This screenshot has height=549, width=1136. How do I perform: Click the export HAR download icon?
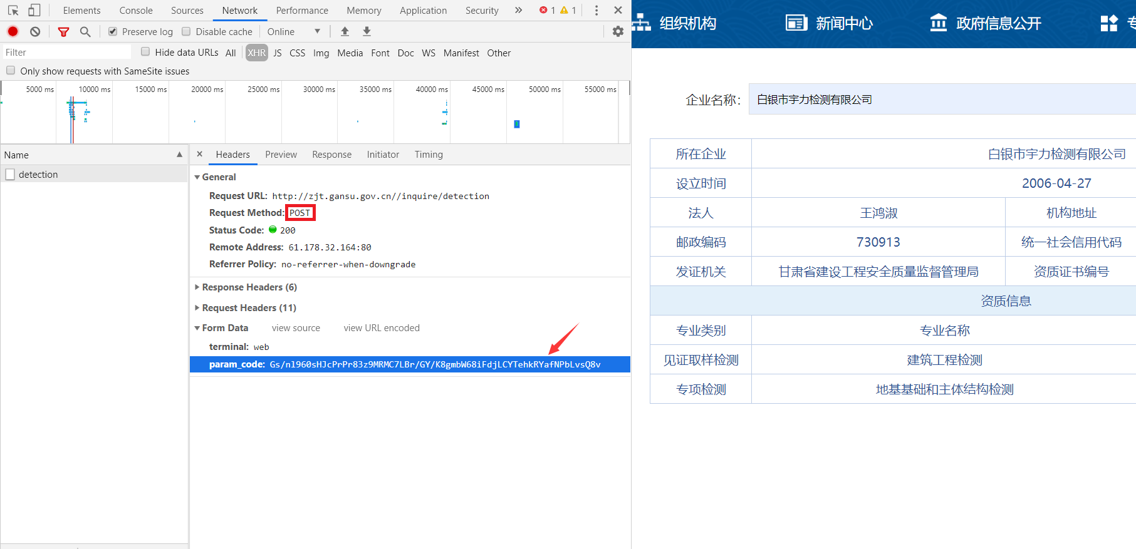[x=367, y=31]
